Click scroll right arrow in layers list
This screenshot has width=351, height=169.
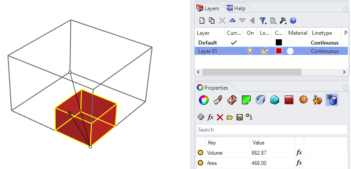click(x=344, y=72)
